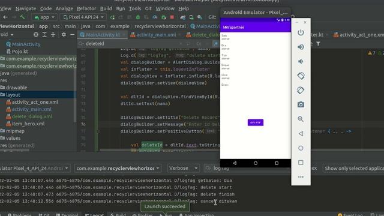Stop the running app with red square
The image size is (384, 216).
(172, 17)
